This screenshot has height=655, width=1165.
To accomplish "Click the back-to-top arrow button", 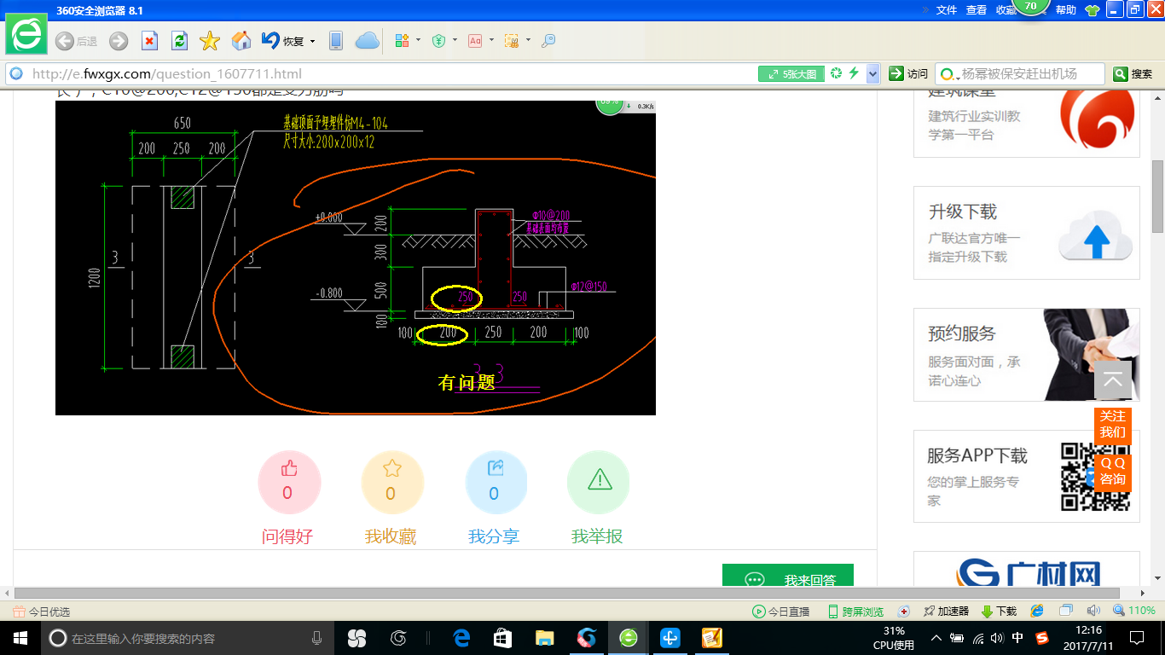I will pyautogui.click(x=1113, y=380).
